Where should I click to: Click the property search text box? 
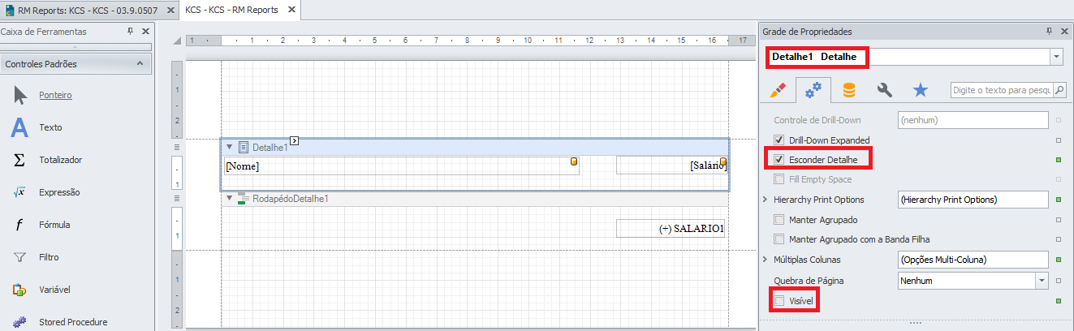tap(1002, 90)
